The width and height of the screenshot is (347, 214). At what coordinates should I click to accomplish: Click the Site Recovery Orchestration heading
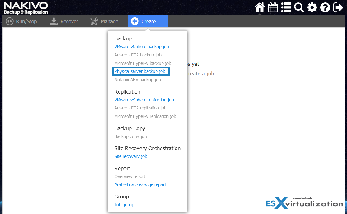coord(148,148)
